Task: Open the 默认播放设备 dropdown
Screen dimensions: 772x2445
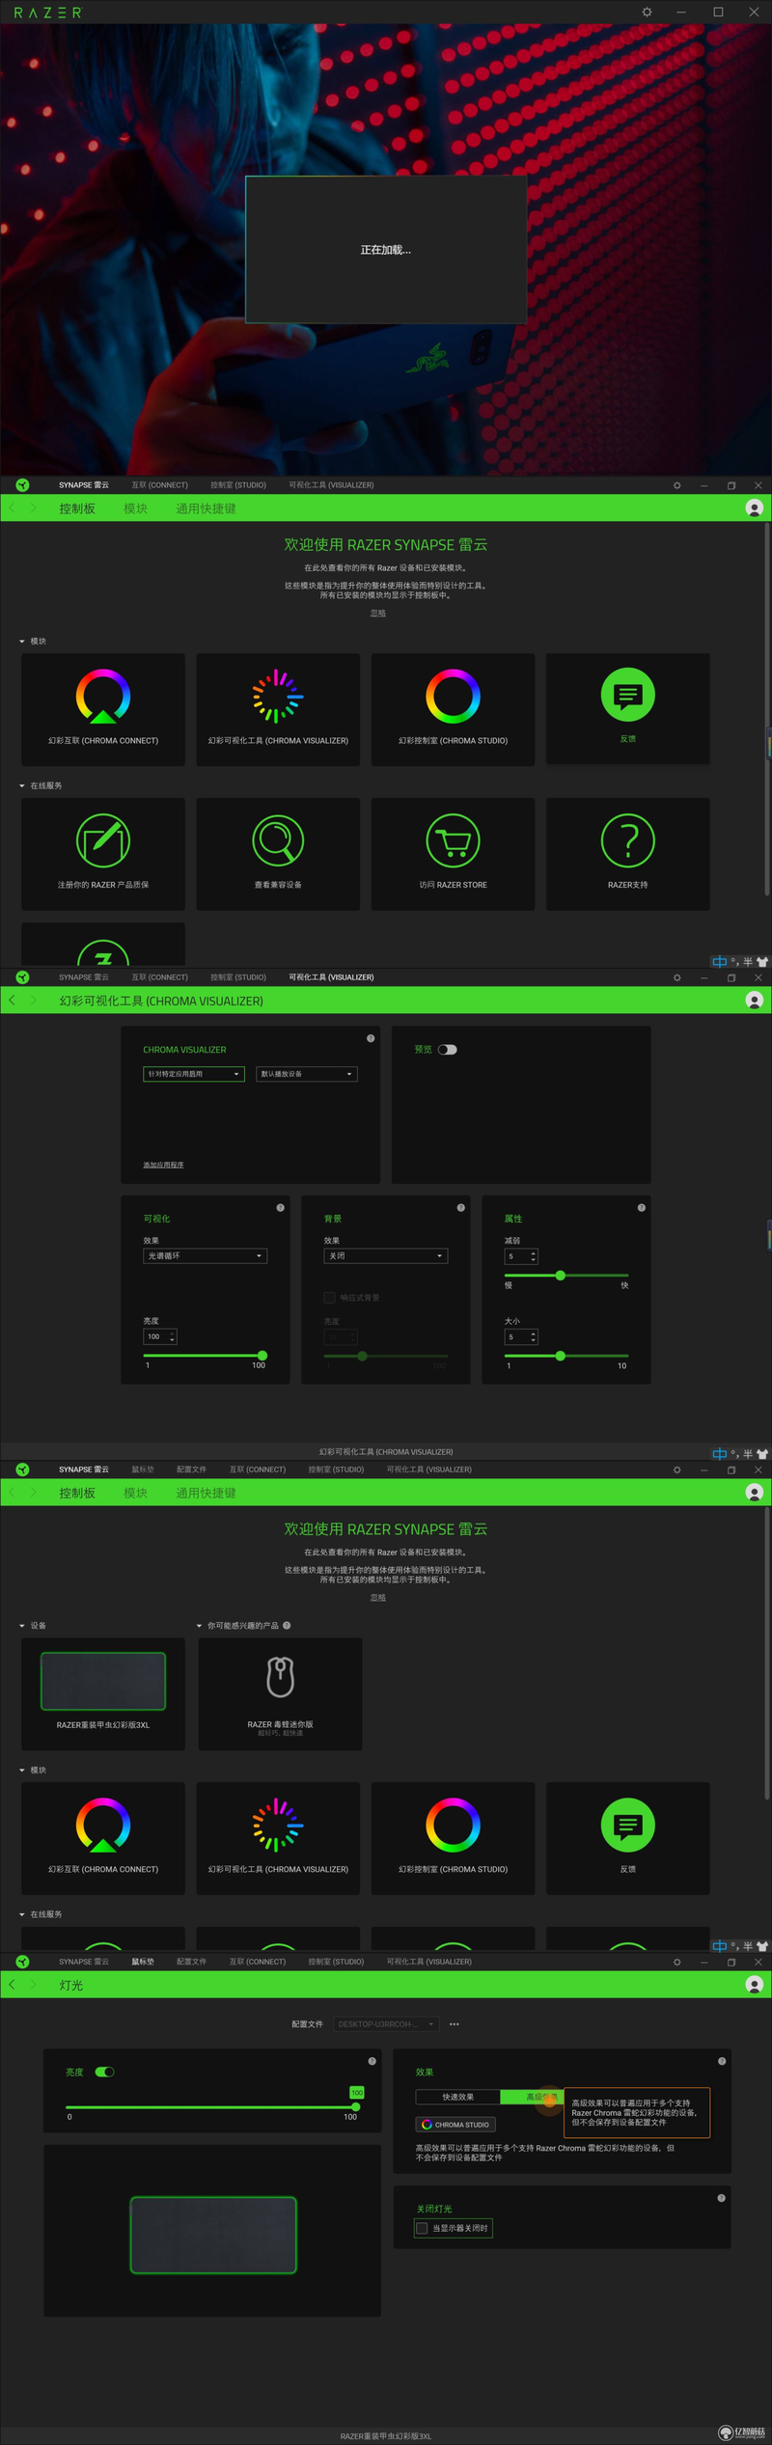Action: (x=307, y=1074)
